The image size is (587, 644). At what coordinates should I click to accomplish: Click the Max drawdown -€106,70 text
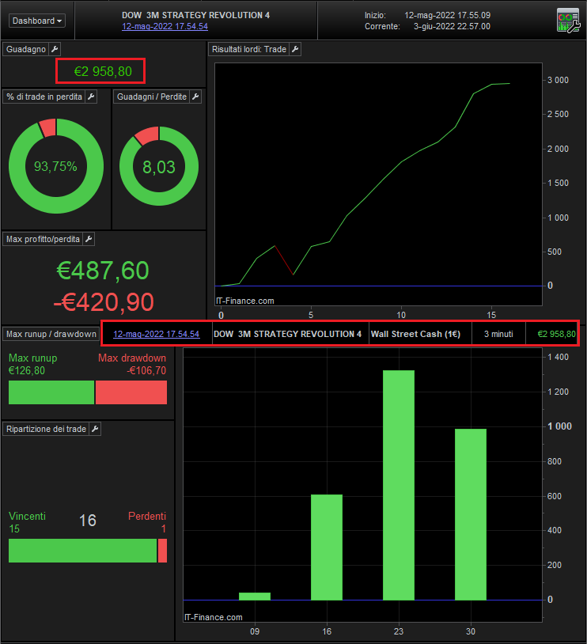[x=132, y=364]
